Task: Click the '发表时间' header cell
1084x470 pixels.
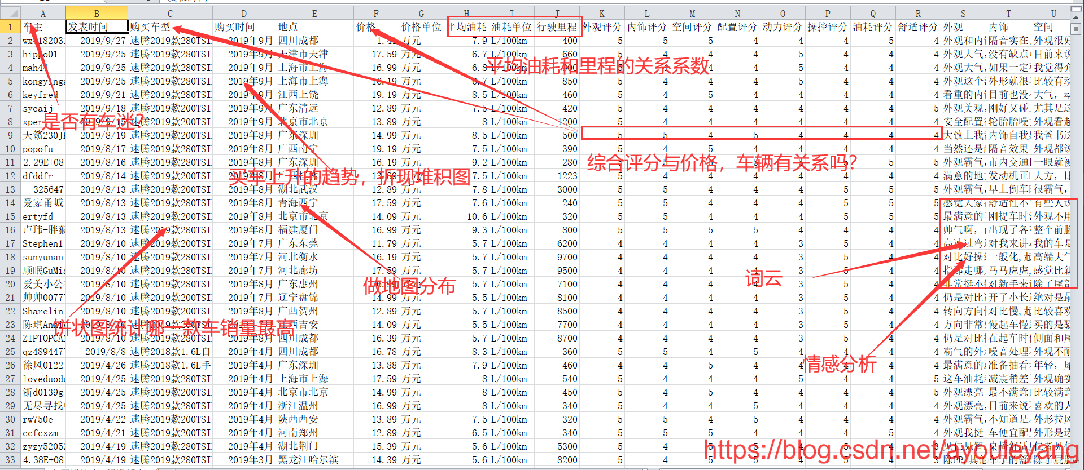Action: (x=97, y=26)
